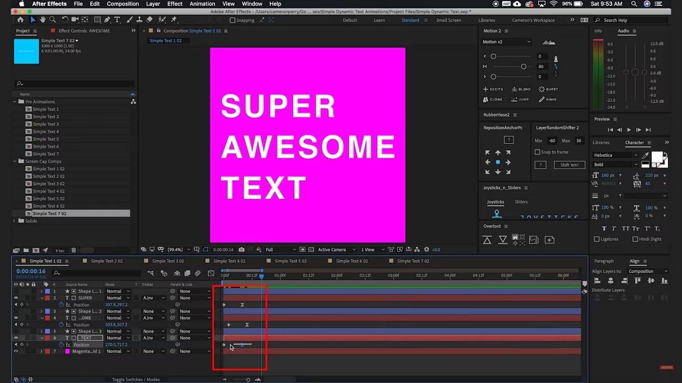
Task: Click the Clone button in Motion 2
Action: pyautogui.click(x=493, y=99)
